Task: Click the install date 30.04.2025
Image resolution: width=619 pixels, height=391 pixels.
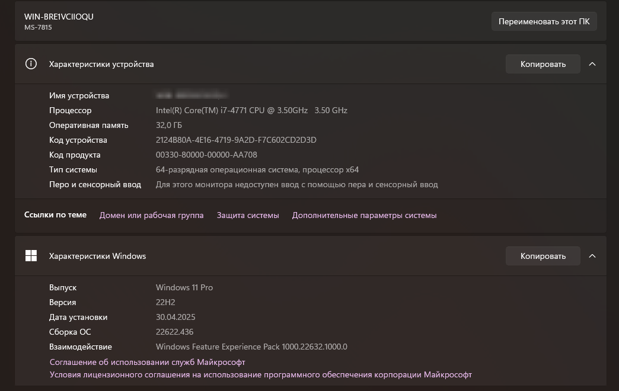Action: 176,317
